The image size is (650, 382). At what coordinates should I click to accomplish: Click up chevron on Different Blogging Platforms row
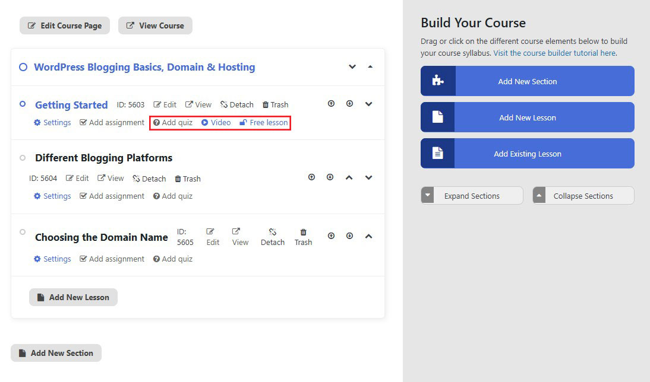click(x=349, y=177)
